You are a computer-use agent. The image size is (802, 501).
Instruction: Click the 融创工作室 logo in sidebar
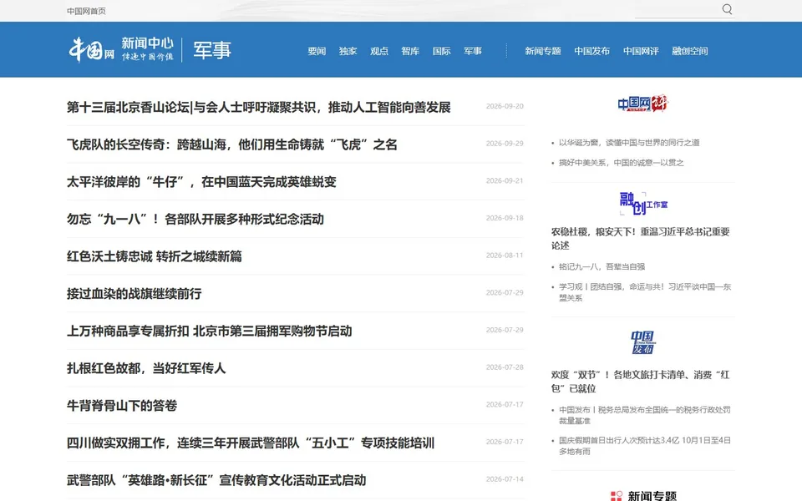click(643, 204)
